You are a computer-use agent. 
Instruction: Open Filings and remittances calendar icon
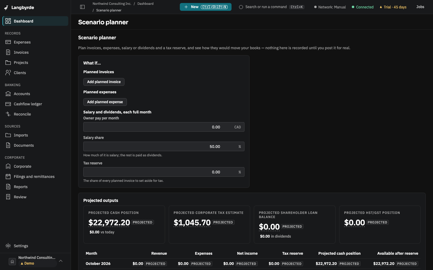8,176
